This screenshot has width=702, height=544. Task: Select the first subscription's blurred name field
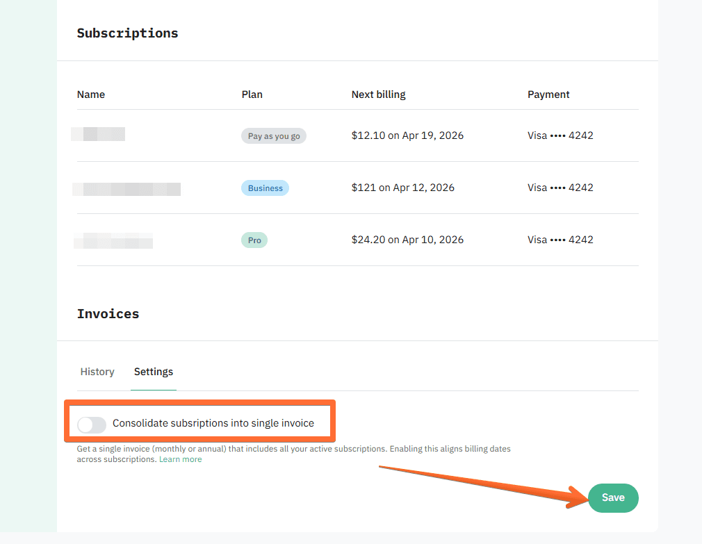coord(97,134)
